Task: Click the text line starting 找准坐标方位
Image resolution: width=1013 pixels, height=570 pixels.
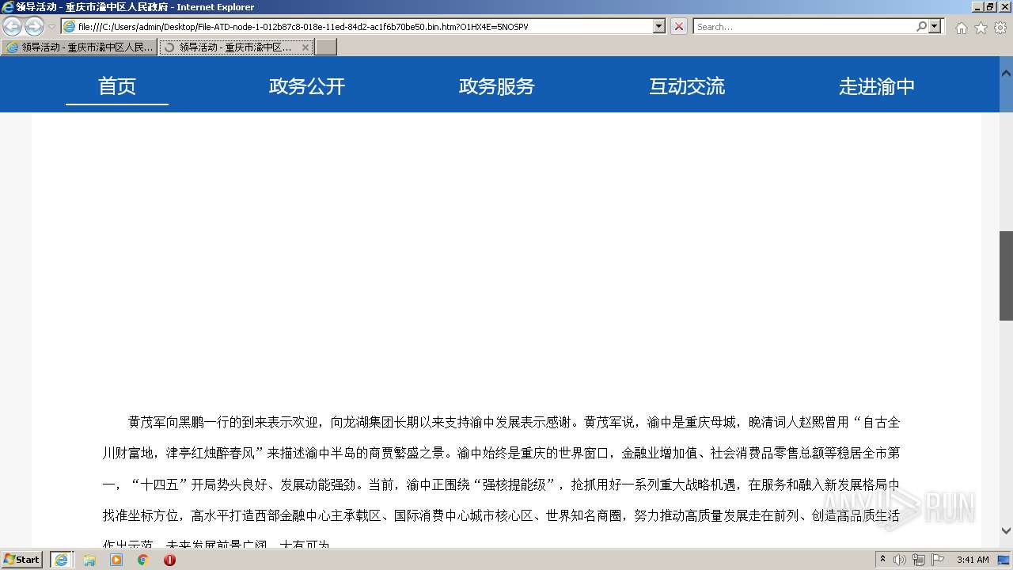Action: pos(501,515)
